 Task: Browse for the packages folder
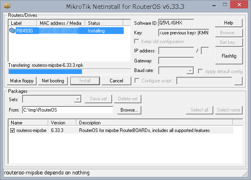coord(129,110)
